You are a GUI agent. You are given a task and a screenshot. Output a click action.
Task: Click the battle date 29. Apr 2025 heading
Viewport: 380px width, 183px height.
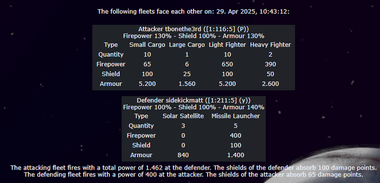tap(193, 11)
